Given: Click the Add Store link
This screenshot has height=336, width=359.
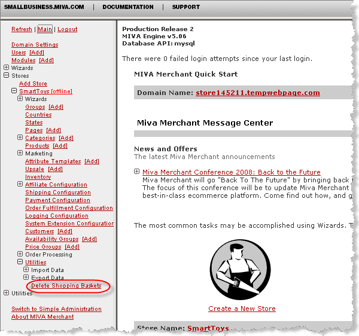Looking at the screenshot, I should 33,84.
